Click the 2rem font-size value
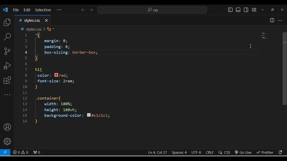 tap(68, 81)
